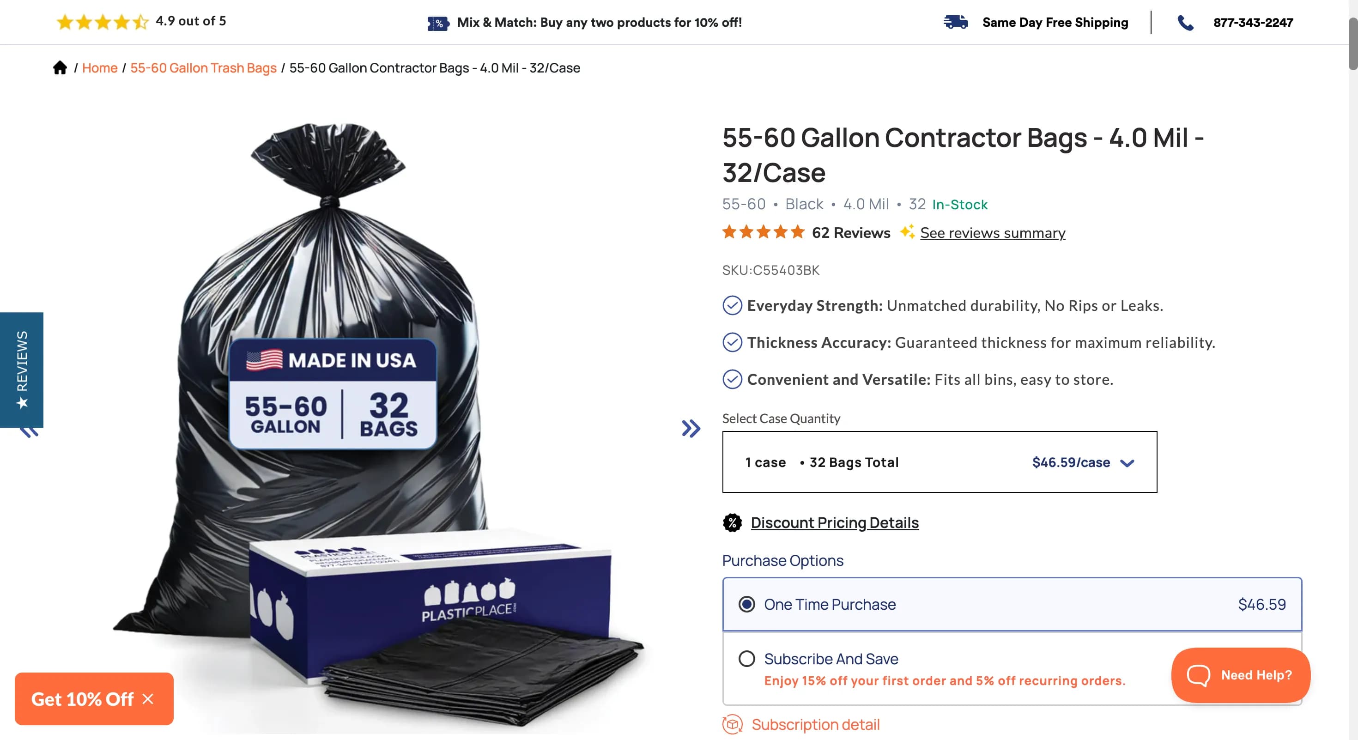Select One Time Purchase option
Image resolution: width=1358 pixels, height=740 pixels.
pyautogui.click(x=746, y=604)
